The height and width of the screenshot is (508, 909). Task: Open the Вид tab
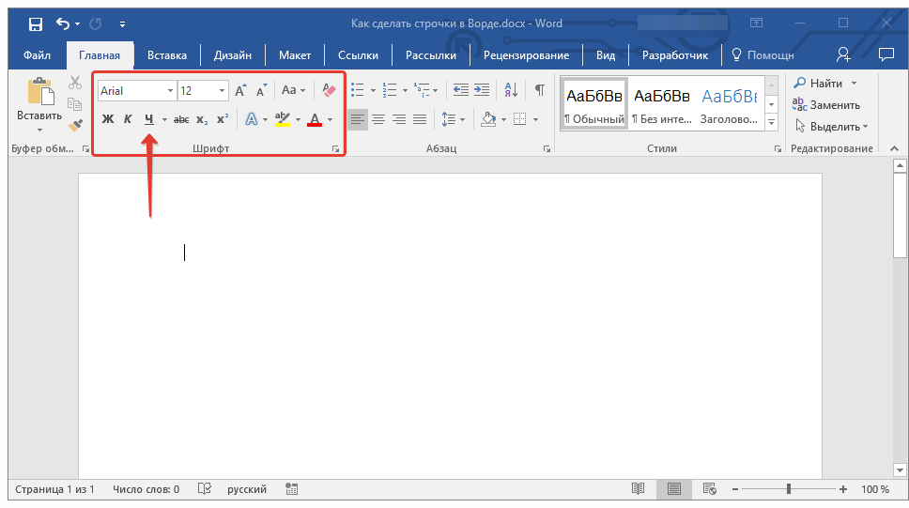(x=606, y=55)
